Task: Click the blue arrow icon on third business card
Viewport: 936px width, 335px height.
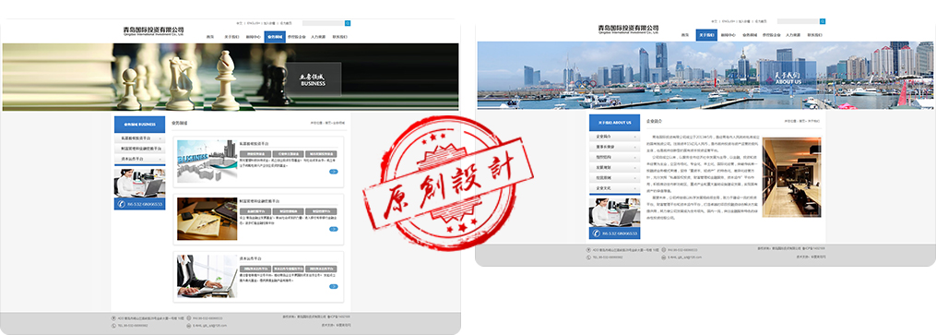Action: [333, 287]
